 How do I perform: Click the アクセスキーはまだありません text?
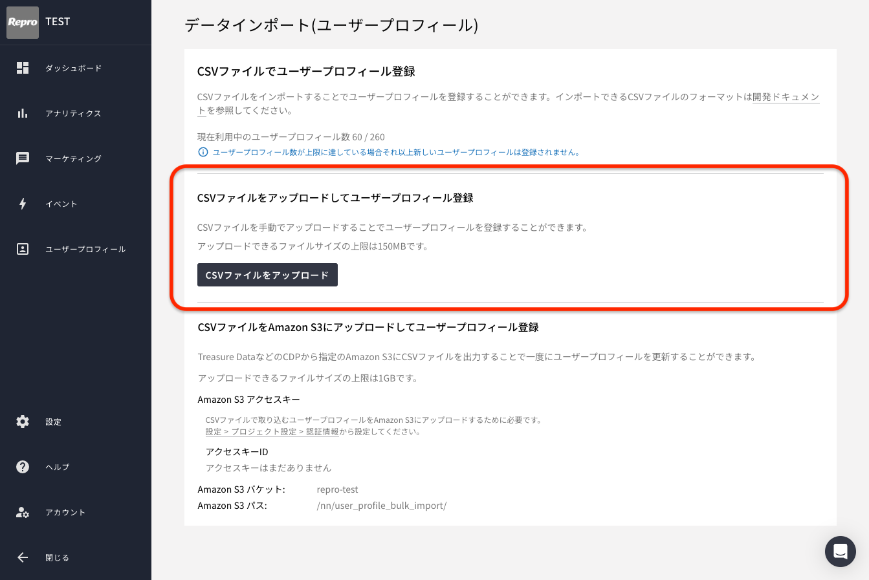pos(269,467)
